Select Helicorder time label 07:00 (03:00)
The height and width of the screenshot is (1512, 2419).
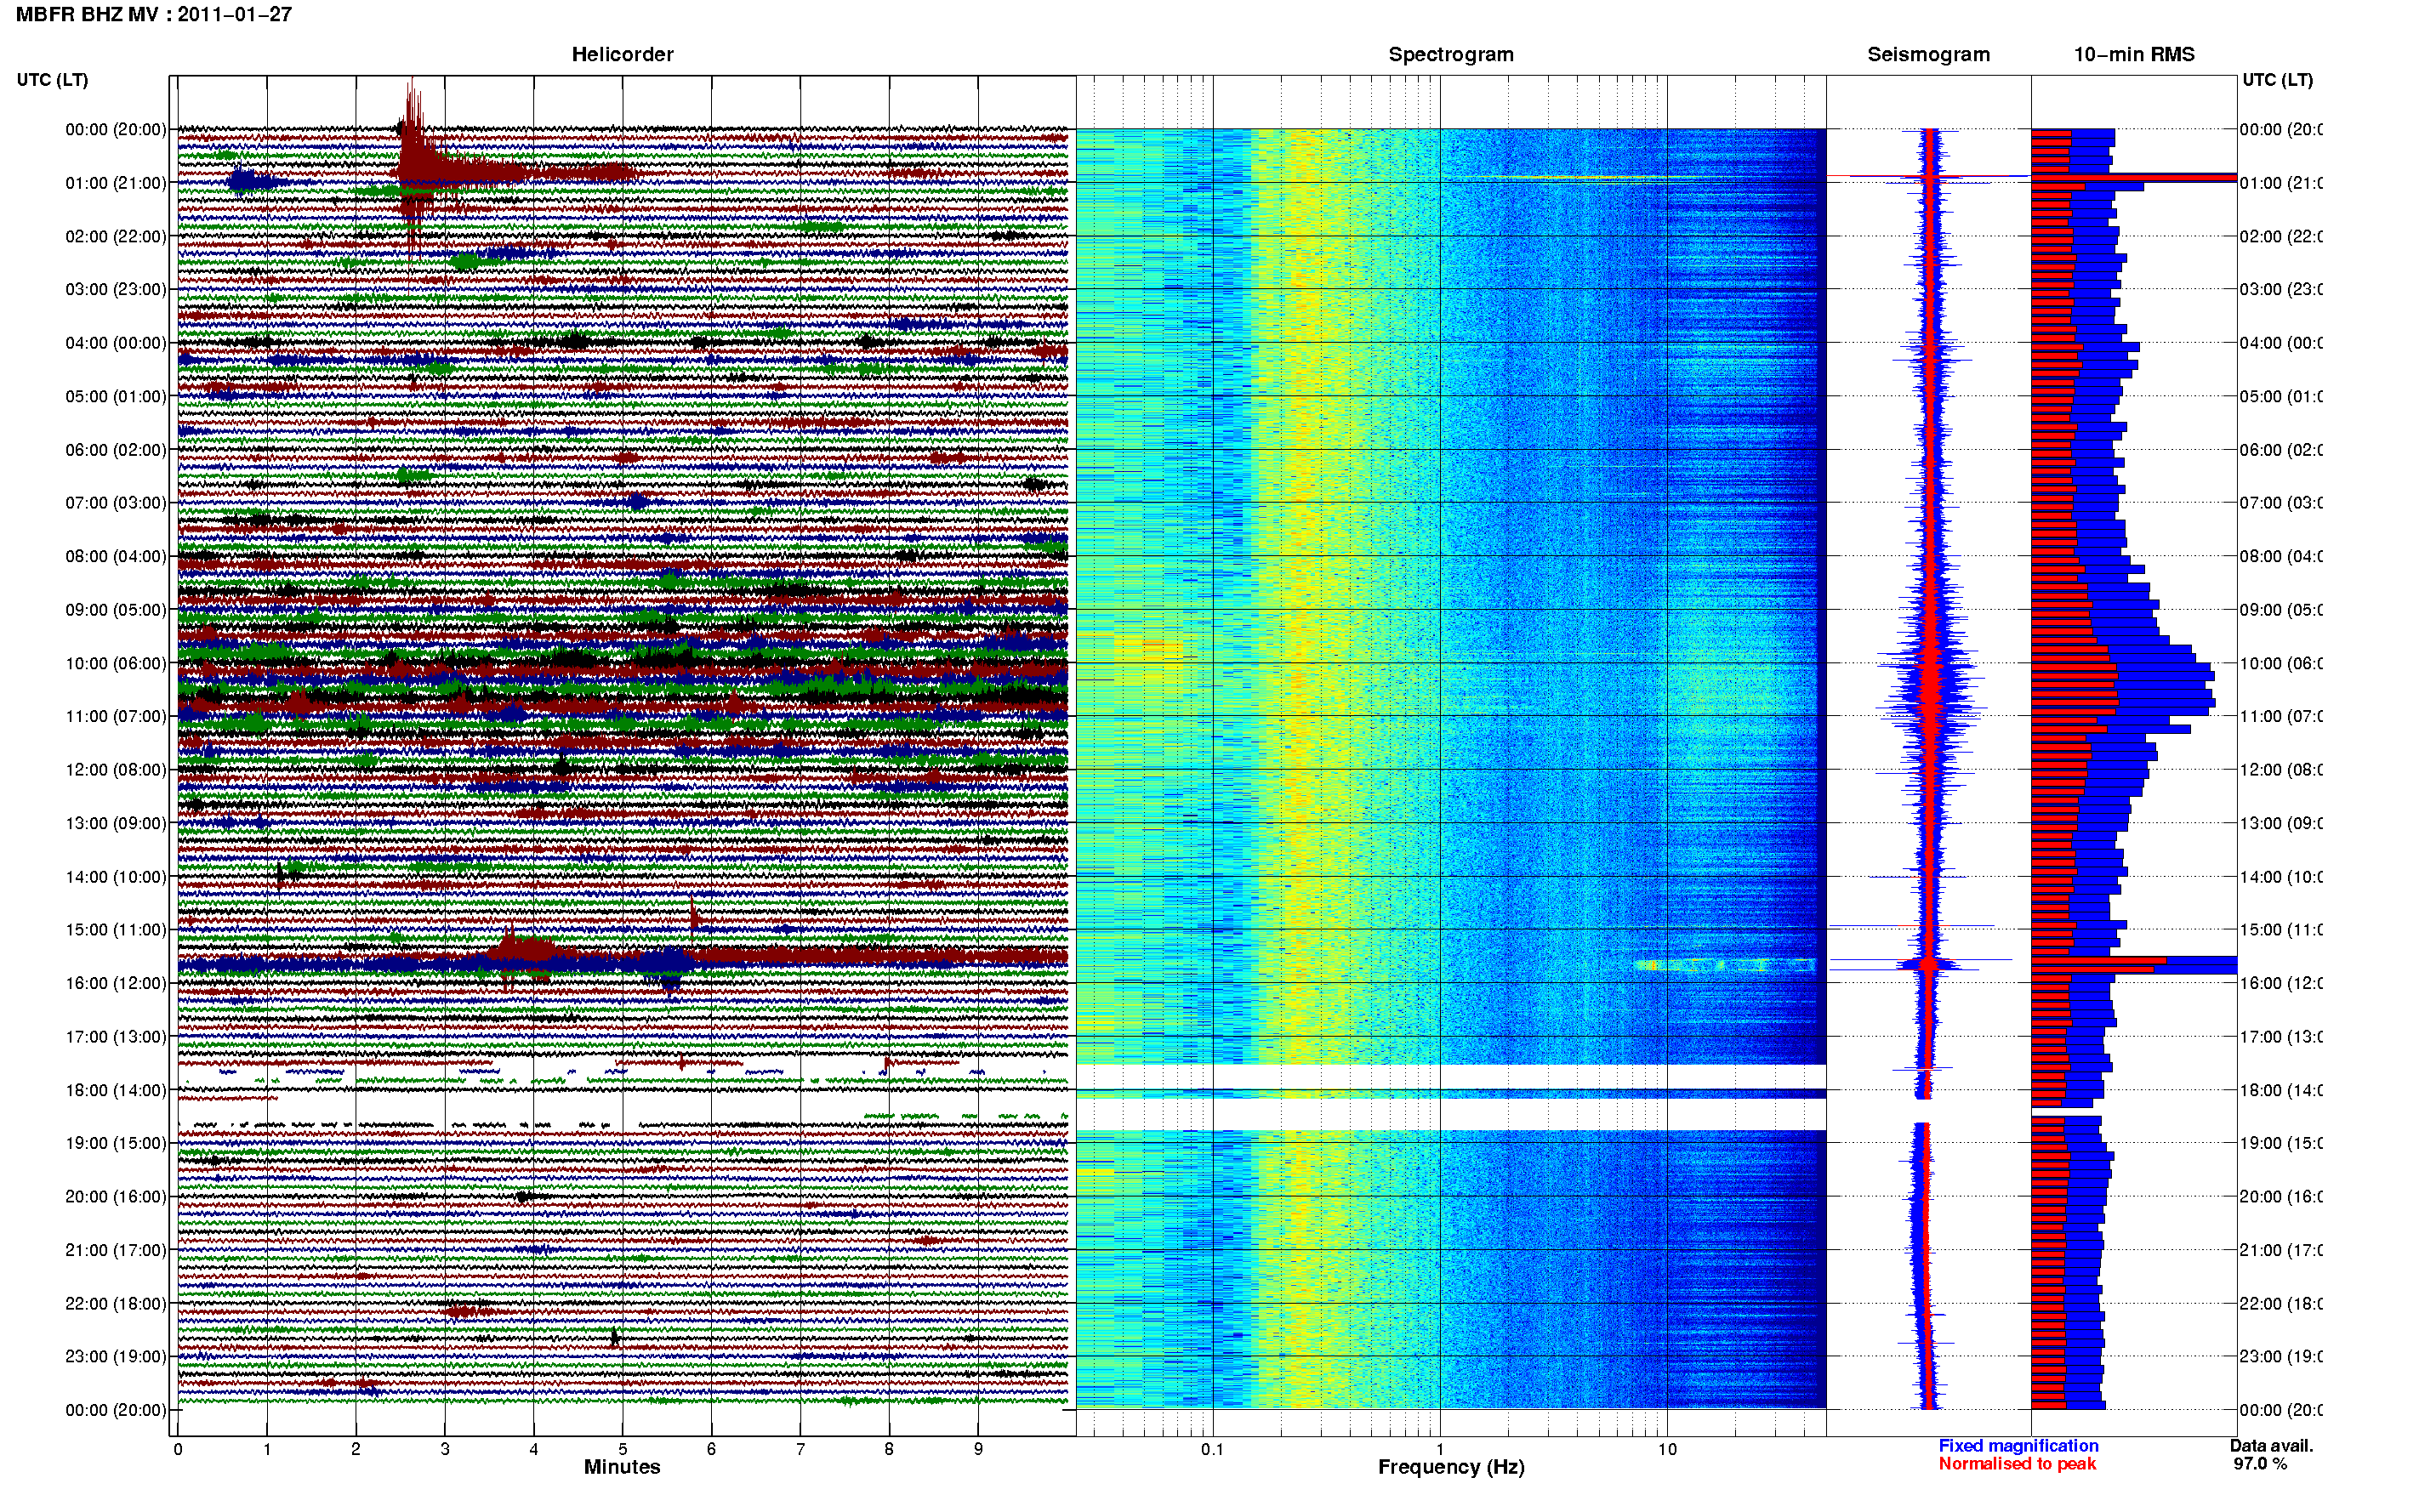tap(116, 503)
